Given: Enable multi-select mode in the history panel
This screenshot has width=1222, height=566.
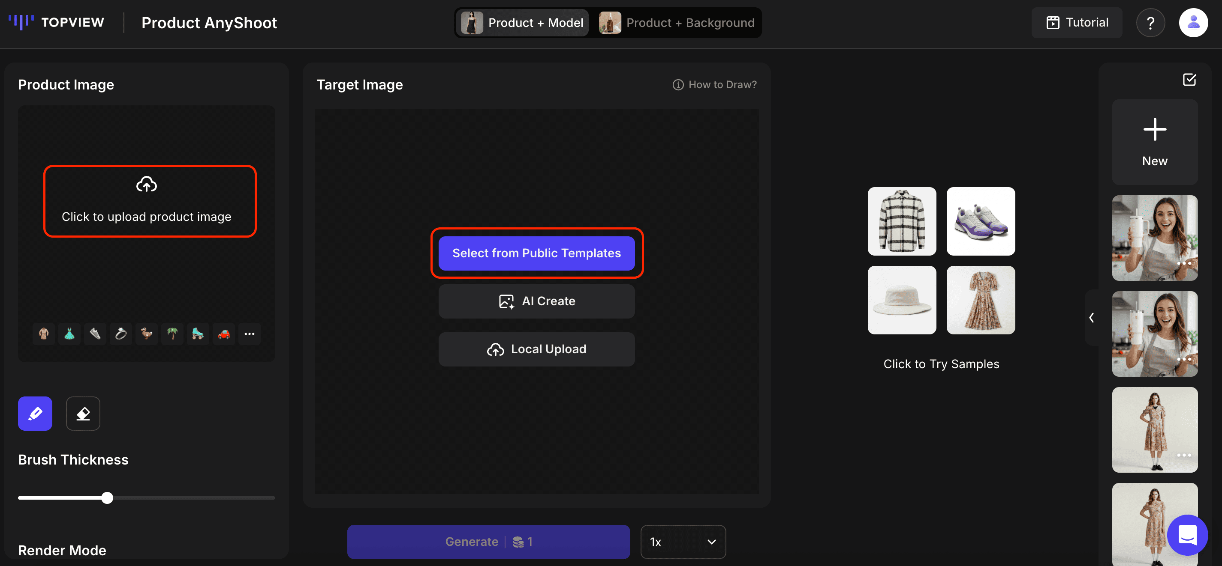Looking at the screenshot, I should [x=1190, y=80].
